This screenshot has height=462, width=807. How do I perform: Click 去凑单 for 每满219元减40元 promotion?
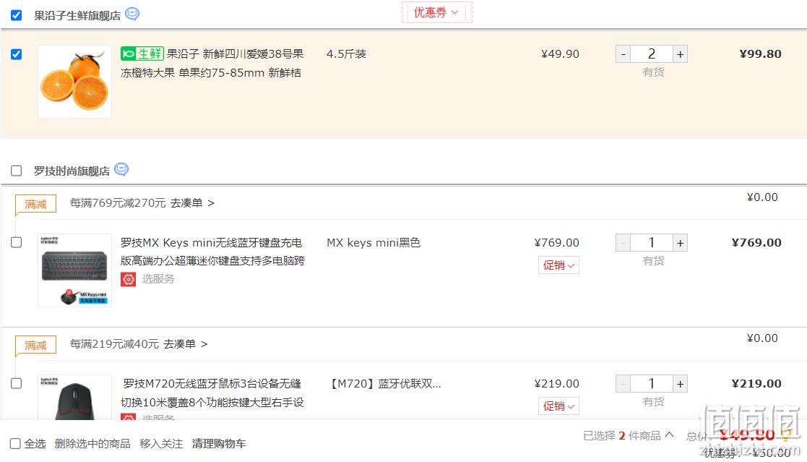(x=186, y=344)
